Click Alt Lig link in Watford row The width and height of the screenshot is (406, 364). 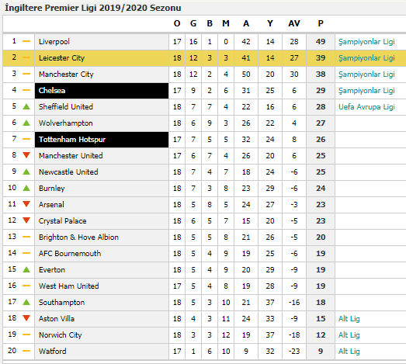(x=349, y=352)
